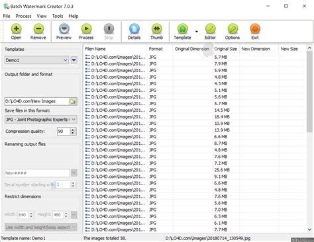Open the File menu
Screen dimensions: 314x242
[x=7, y=16]
